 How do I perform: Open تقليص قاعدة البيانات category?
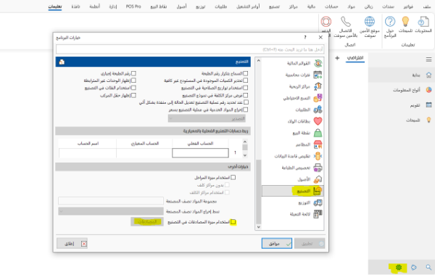tap(293, 156)
